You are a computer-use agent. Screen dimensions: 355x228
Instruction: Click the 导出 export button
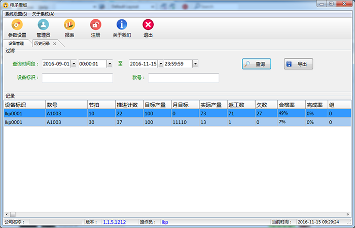(x=298, y=64)
